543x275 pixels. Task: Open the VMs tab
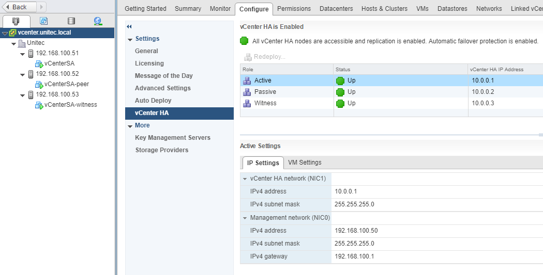tap(423, 9)
